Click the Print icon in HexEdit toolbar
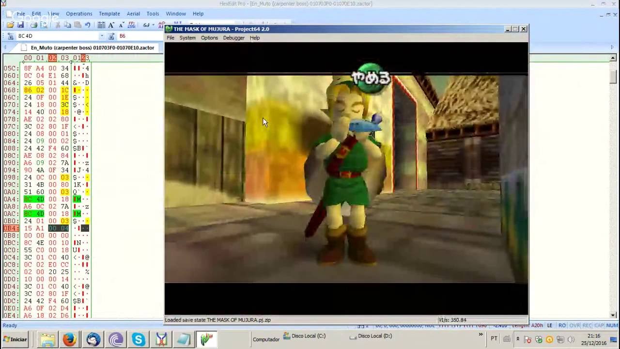 pyautogui.click(x=34, y=25)
